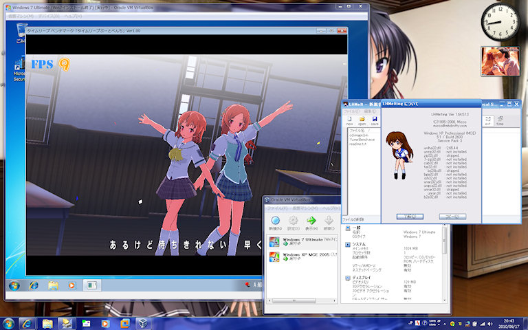Click the volume speaker icon in system tray
This screenshot has width=528, height=330.
[x=489, y=324]
